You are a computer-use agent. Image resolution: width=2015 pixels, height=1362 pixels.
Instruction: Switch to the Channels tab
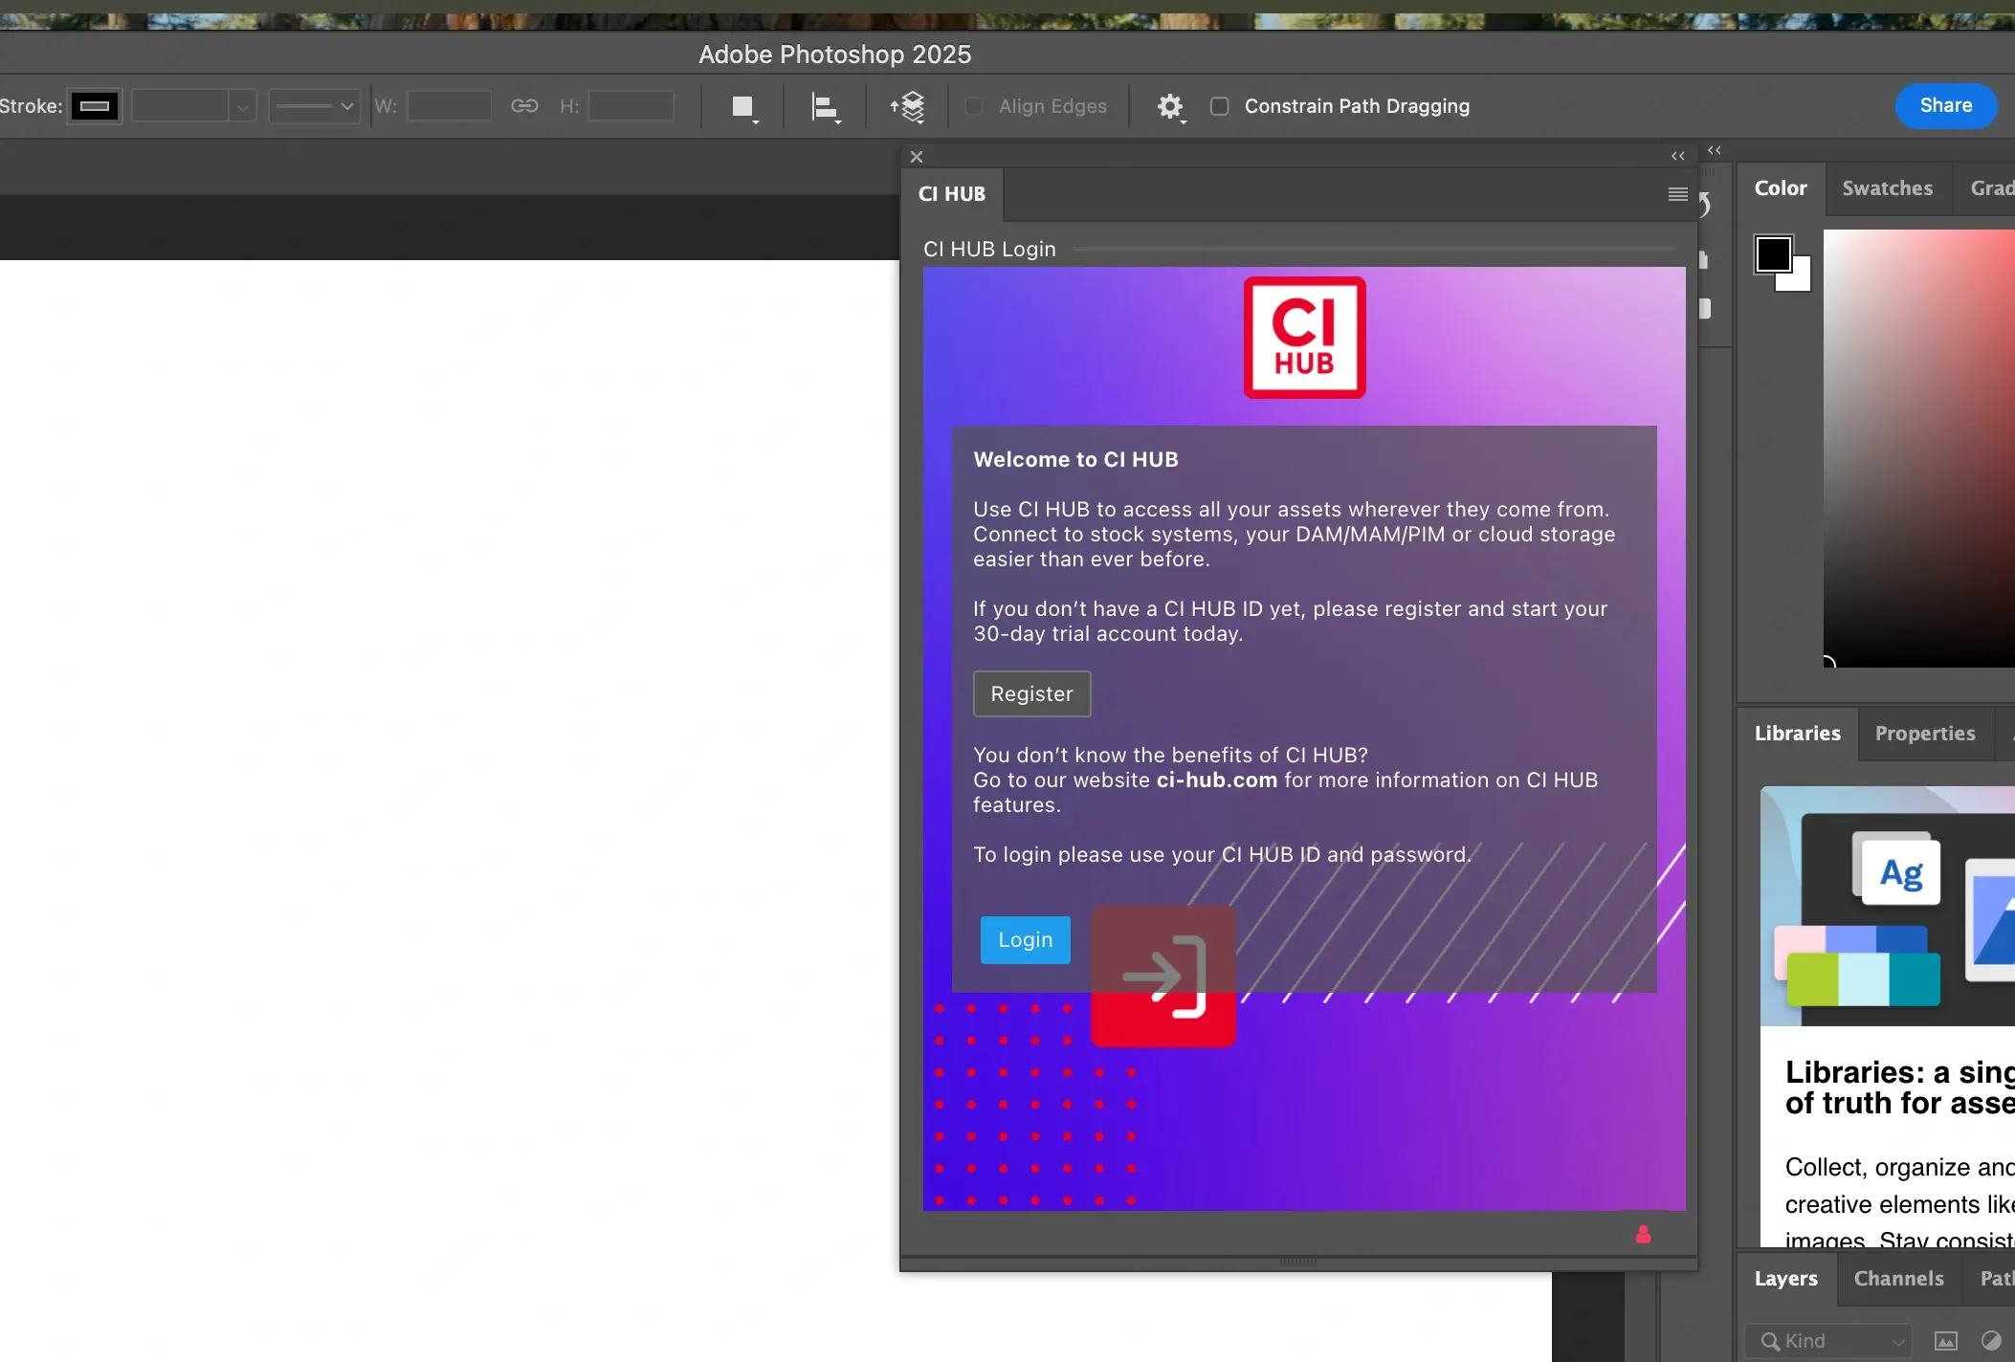coord(1899,1279)
